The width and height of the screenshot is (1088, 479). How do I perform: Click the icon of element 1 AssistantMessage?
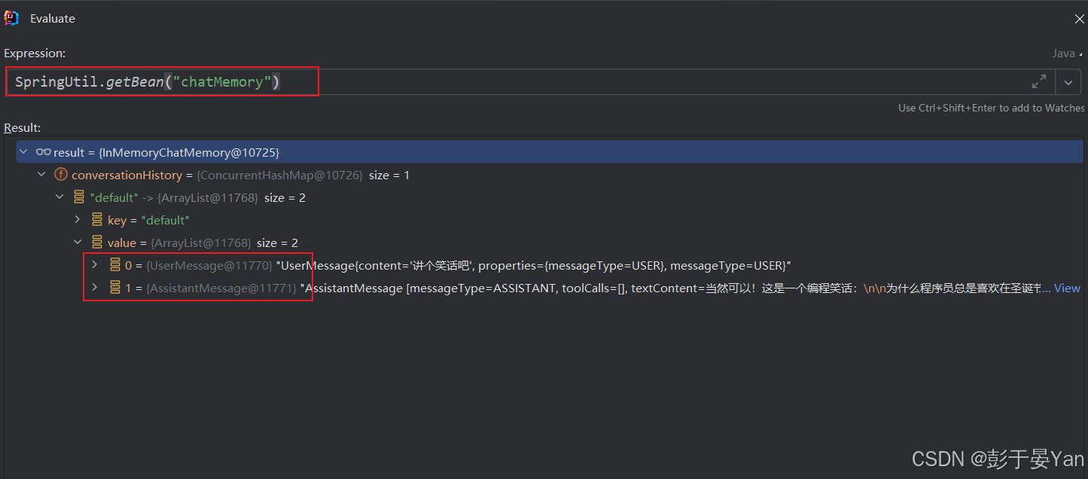(115, 288)
